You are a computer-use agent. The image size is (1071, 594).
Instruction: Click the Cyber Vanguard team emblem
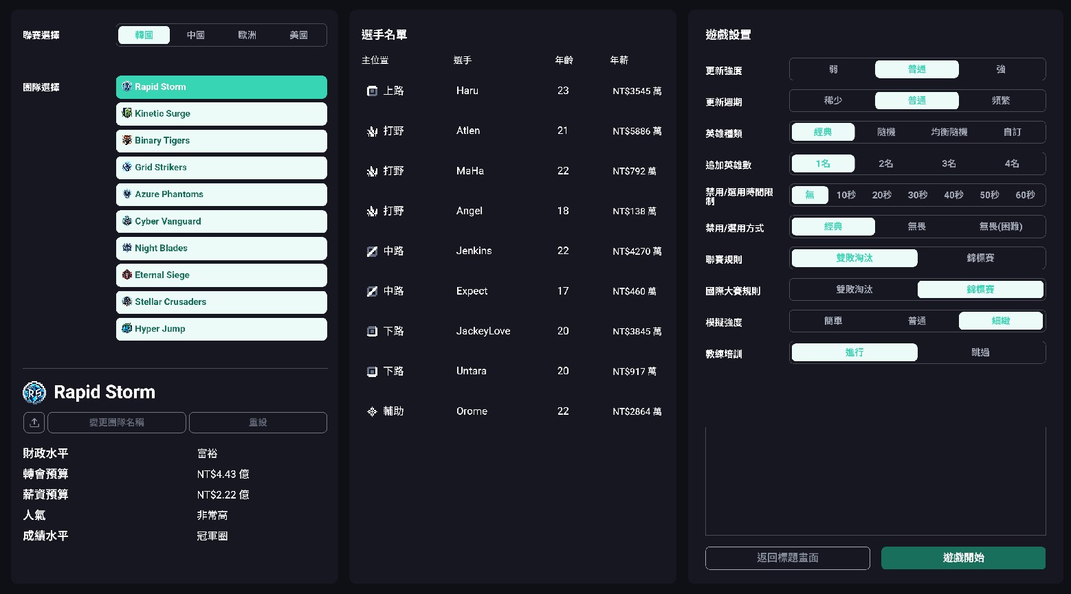point(127,221)
